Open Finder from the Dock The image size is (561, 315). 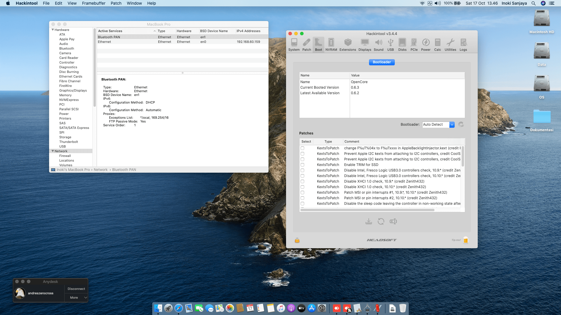[x=158, y=308]
